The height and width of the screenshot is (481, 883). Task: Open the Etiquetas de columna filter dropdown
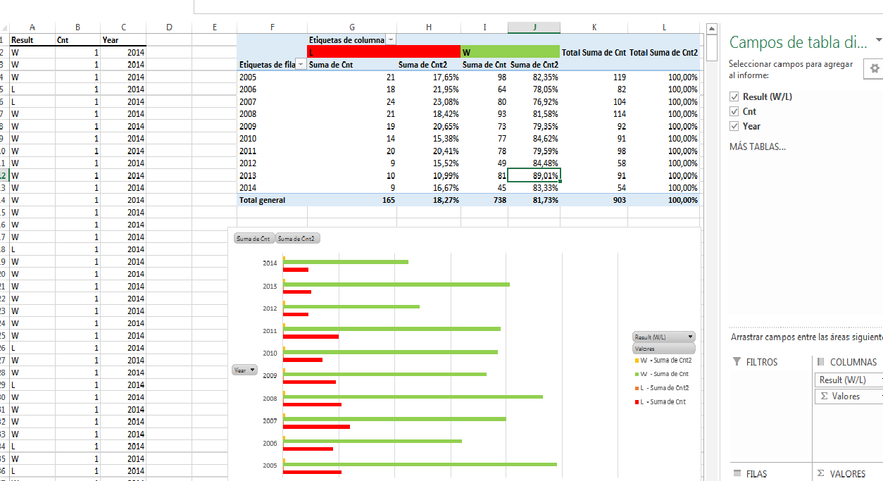(x=391, y=40)
